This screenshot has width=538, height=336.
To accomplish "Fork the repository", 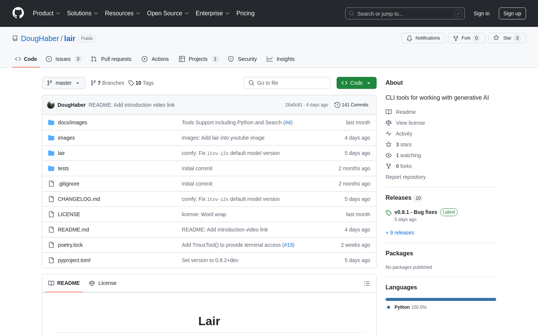I will (466, 38).
